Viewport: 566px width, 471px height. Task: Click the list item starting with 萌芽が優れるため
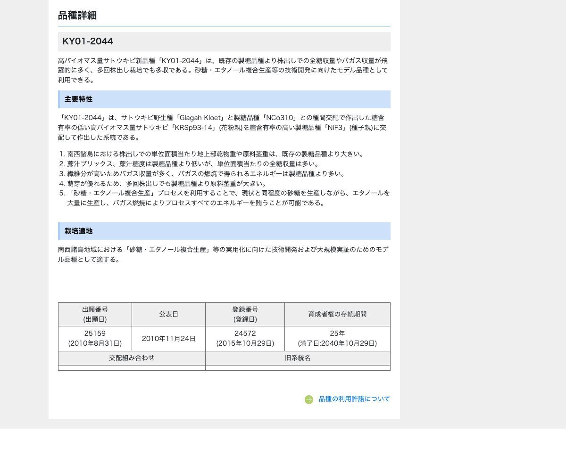click(x=167, y=184)
